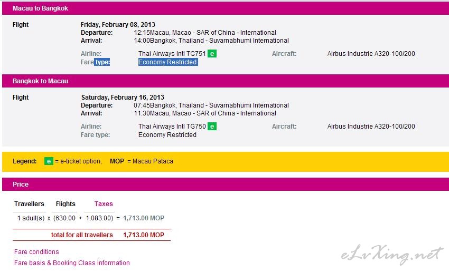Image resolution: width=449 pixels, height=272 pixels.
Task: Click the first Airbus Industrie A320-100/200 aircraft text
Action: pyautogui.click(x=371, y=54)
